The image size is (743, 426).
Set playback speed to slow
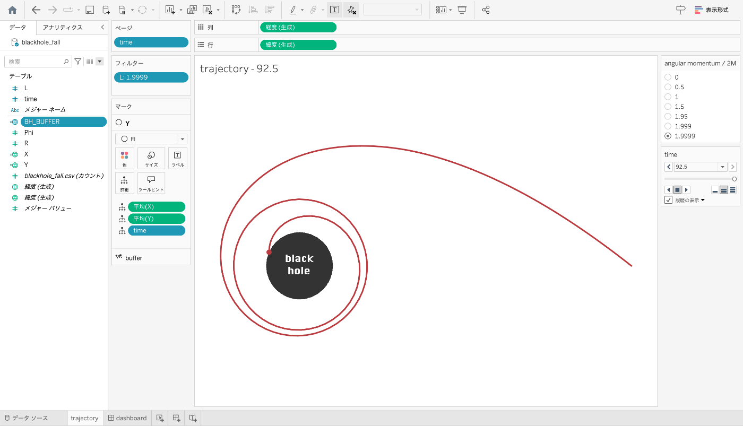[715, 190]
